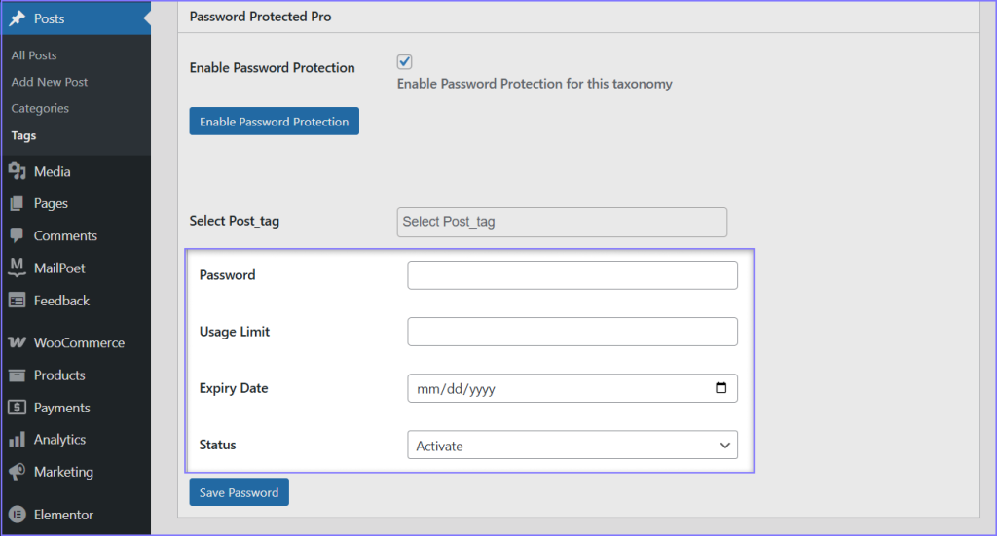The height and width of the screenshot is (536, 997).
Task: Click the Pages icon in sidebar
Action: click(17, 203)
